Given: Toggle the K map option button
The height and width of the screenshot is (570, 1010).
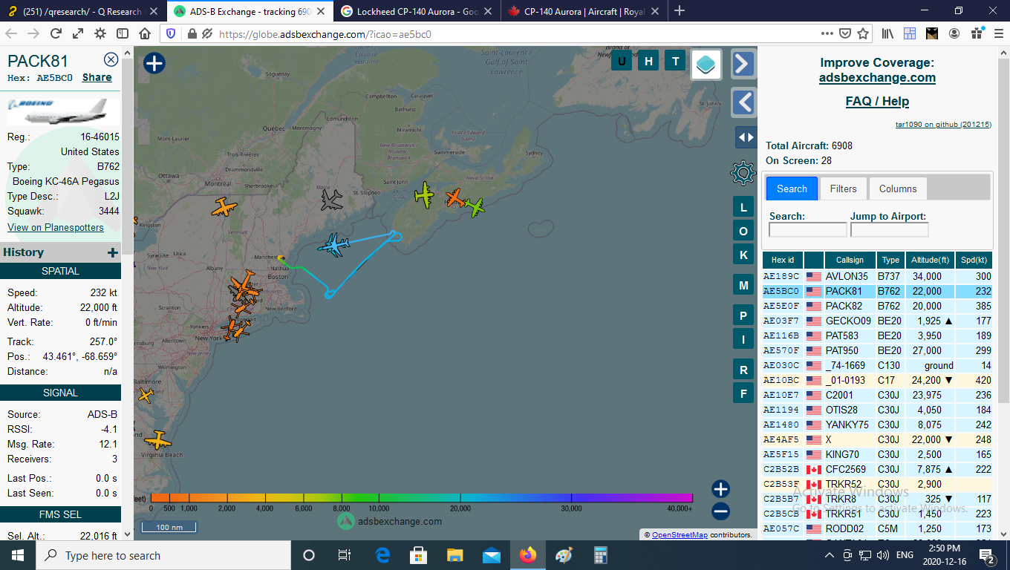Looking at the screenshot, I should [743, 255].
